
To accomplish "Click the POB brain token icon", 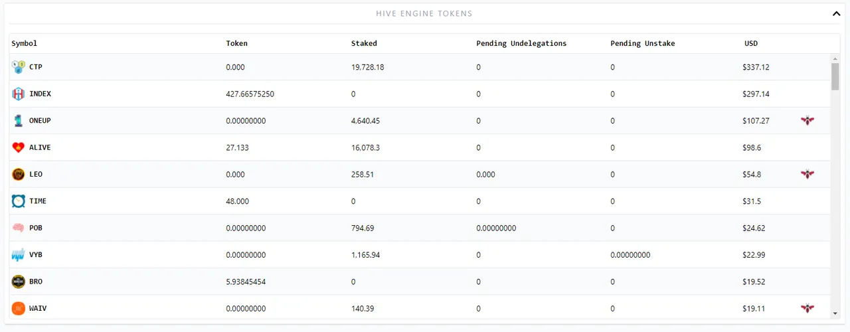I will point(19,228).
